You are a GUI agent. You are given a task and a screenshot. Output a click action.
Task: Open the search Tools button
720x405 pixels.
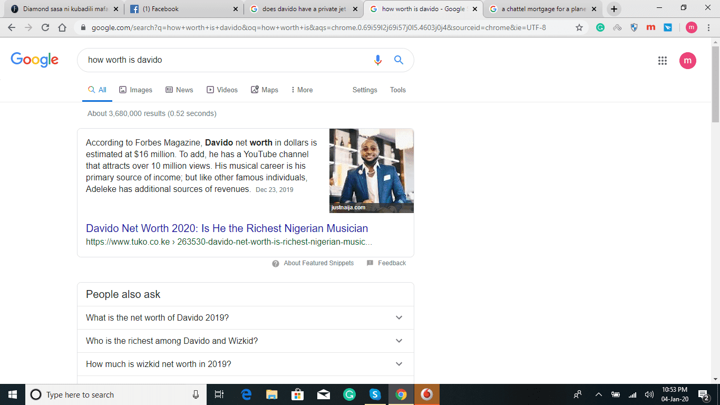coord(398,90)
